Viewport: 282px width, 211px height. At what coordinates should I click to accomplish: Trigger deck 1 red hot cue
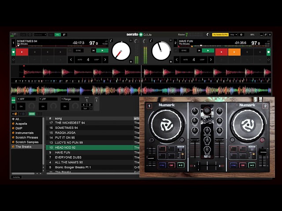point(22,52)
